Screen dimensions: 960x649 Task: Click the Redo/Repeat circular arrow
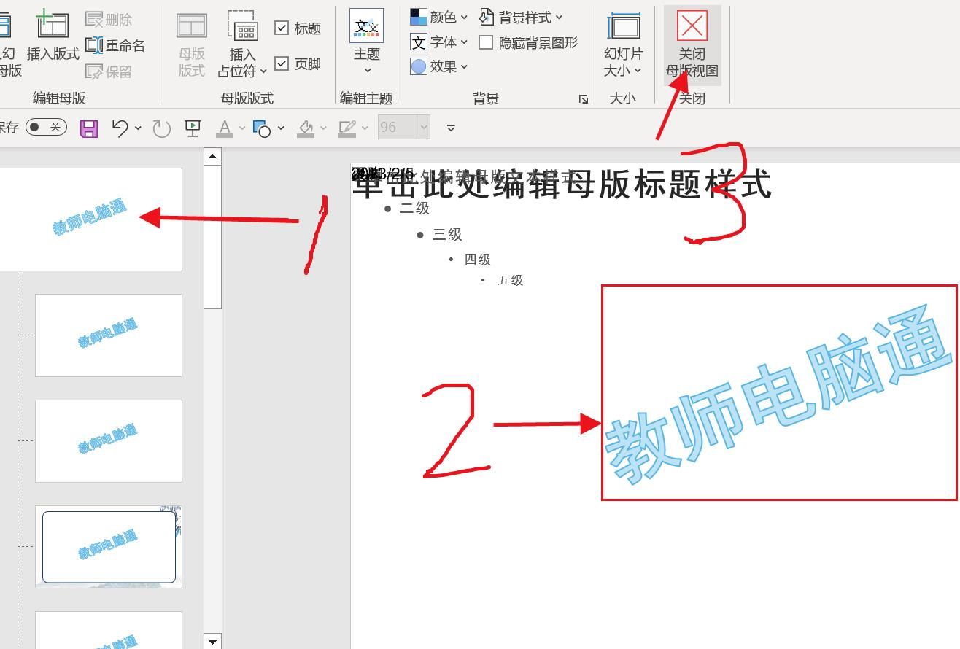tap(161, 128)
